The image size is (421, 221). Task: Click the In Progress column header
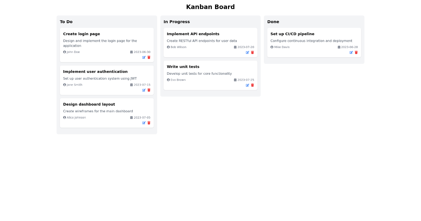pos(176,21)
